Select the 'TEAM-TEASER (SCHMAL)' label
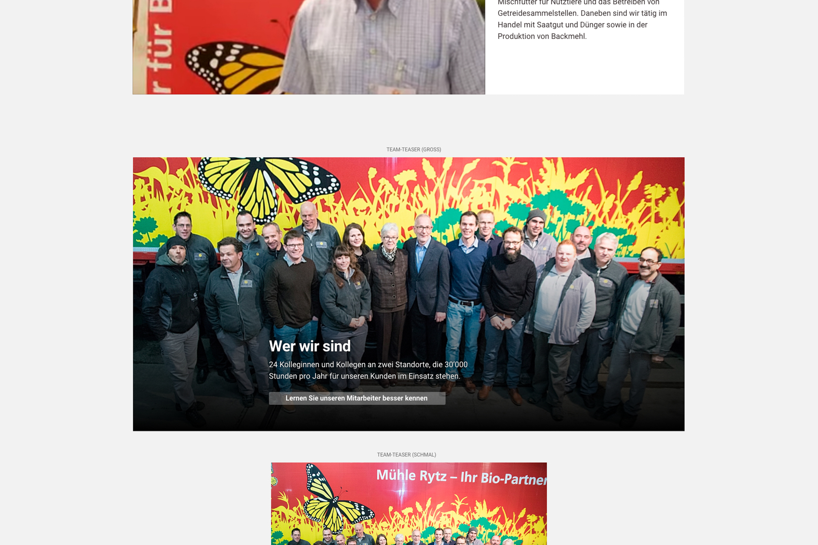This screenshot has width=818, height=545. click(406, 455)
